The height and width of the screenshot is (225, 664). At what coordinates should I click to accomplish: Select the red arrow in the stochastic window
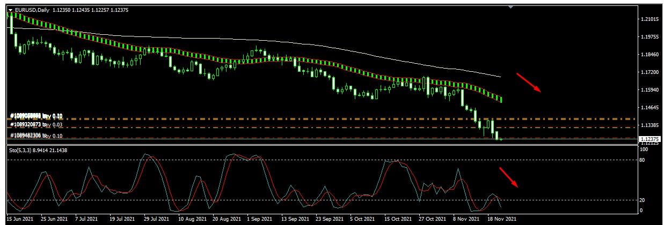pos(509,177)
